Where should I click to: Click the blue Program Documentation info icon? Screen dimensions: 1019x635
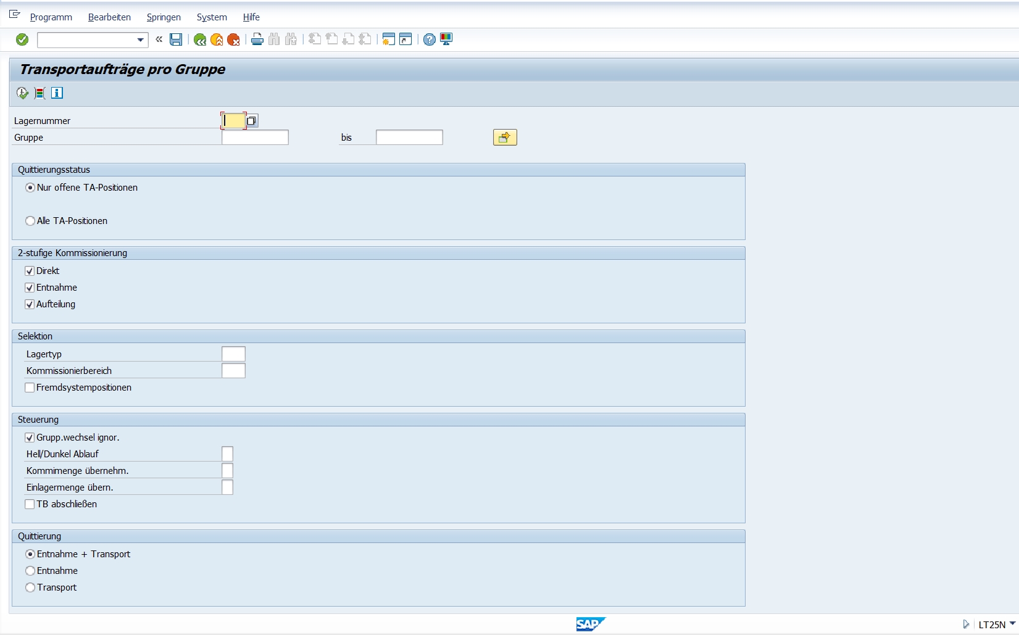coord(57,93)
